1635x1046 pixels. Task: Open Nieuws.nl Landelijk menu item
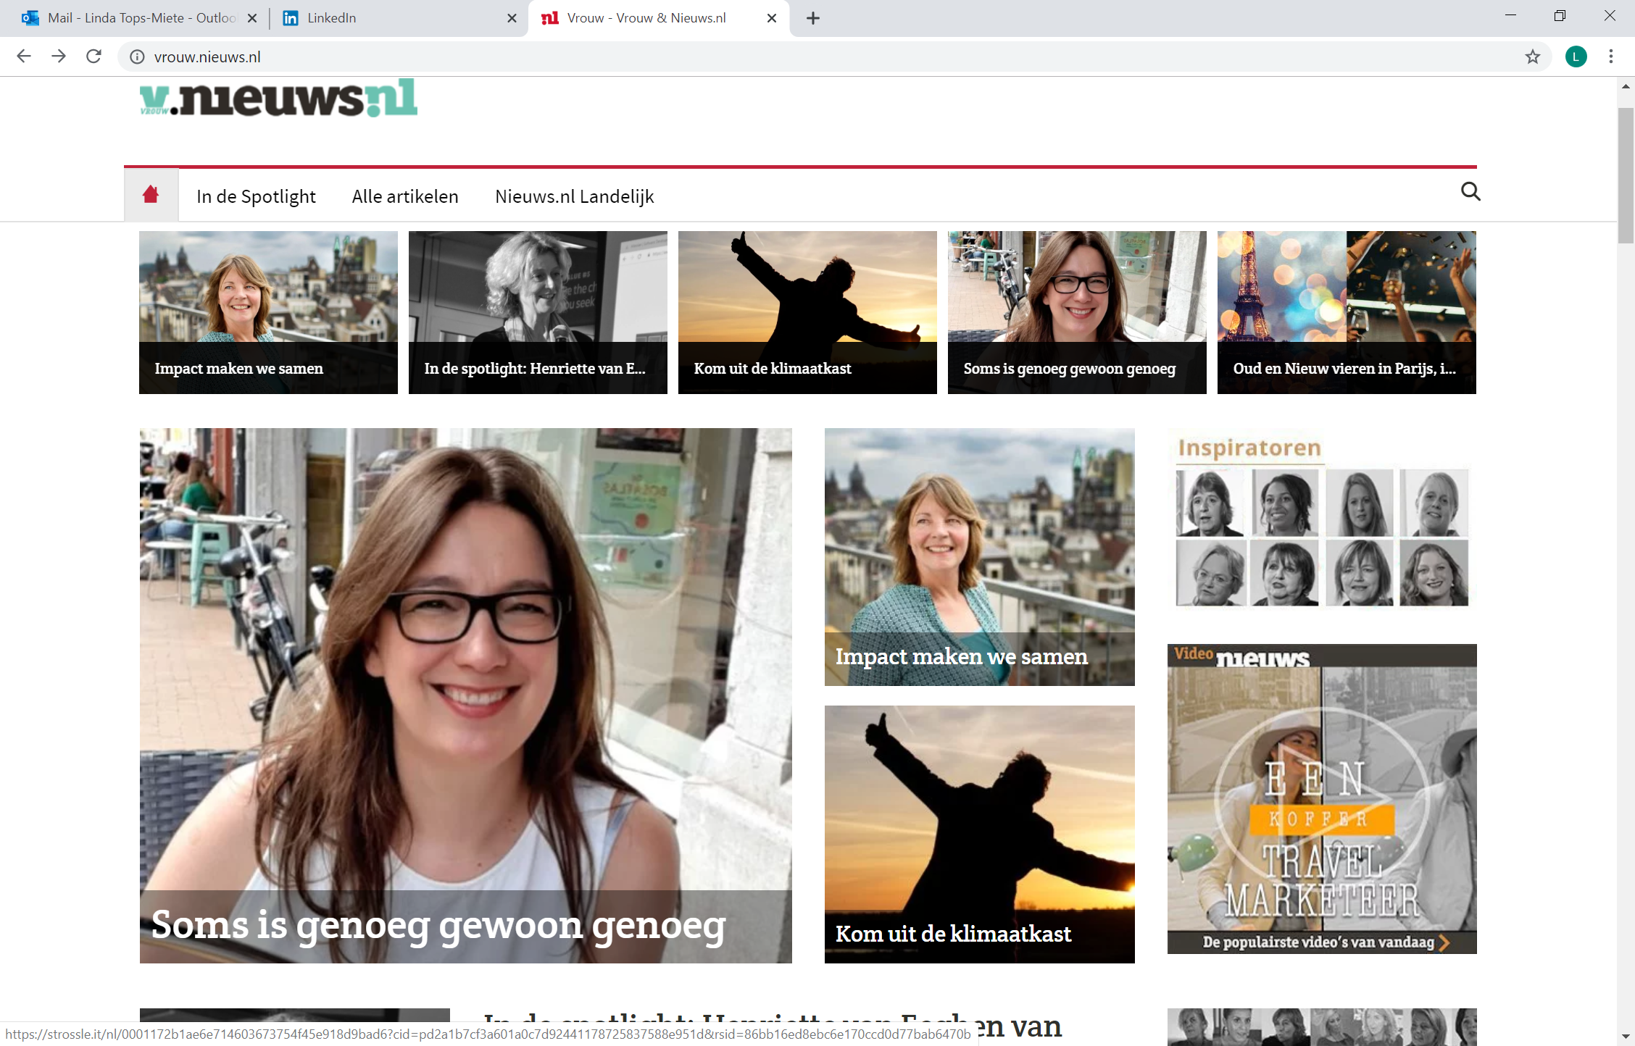(x=574, y=196)
